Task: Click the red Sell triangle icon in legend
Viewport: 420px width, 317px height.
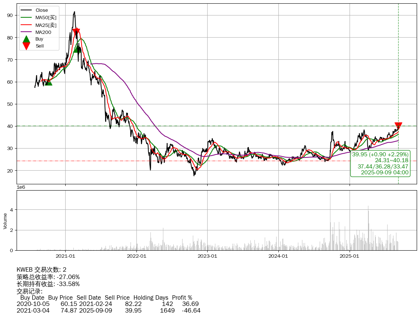Action: click(x=26, y=46)
